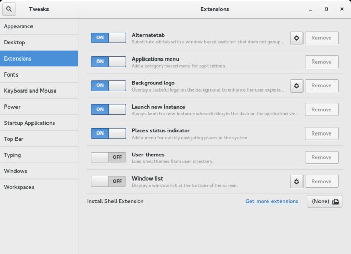Maximize the Tweaks window
The height and width of the screenshot is (254, 351).
pyautogui.click(x=326, y=9)
